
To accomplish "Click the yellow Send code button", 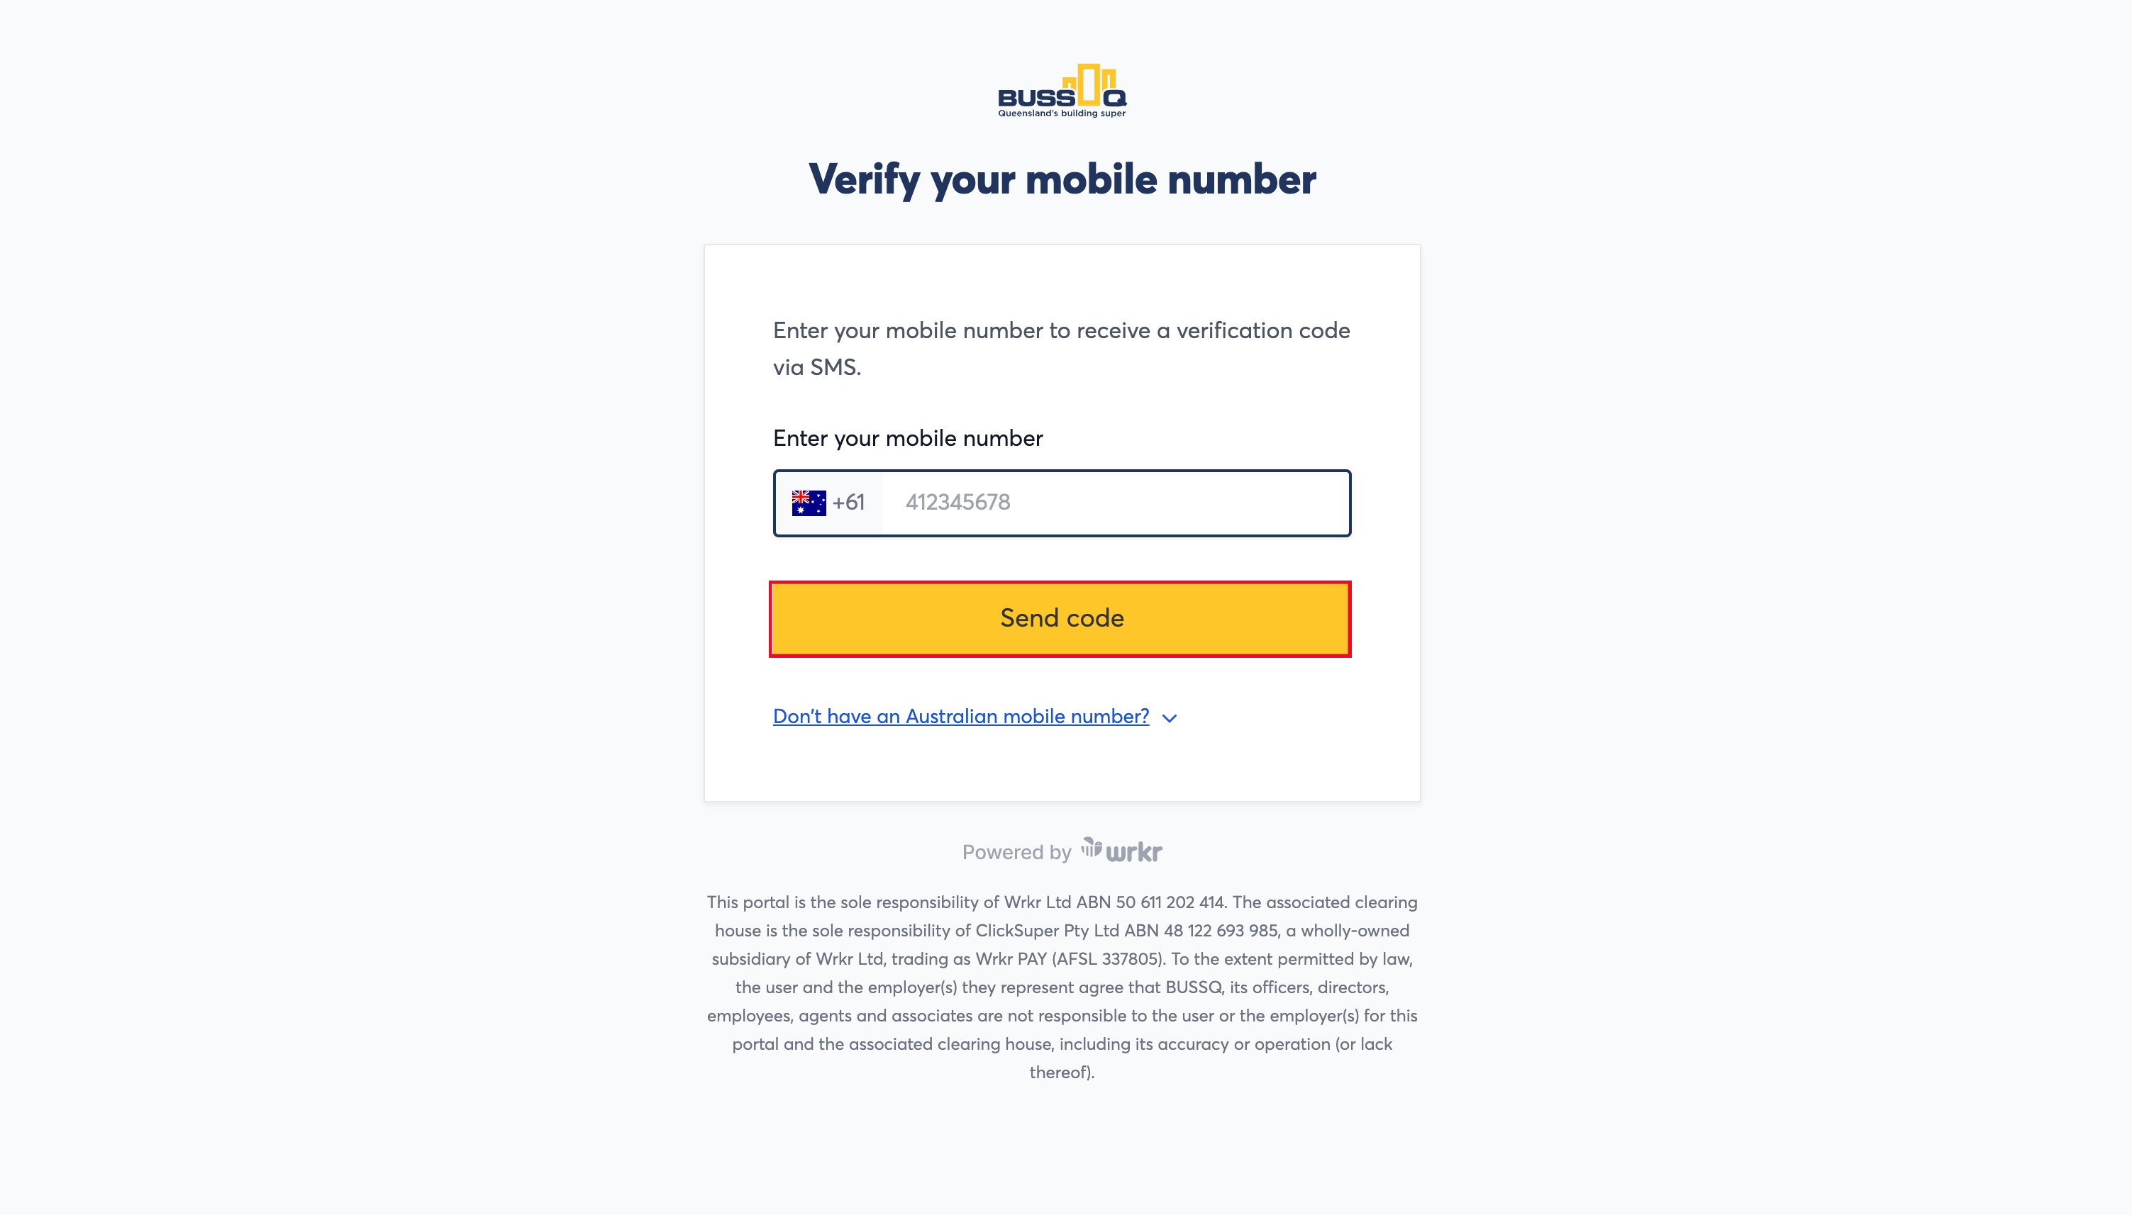I will click(1060, 618).
